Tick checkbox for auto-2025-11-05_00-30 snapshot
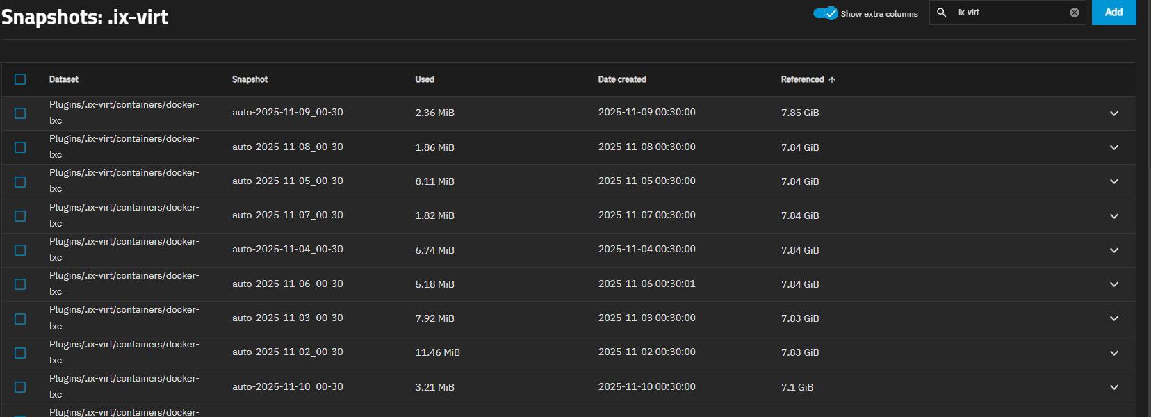The height and width of the screenshot is (417, 1151). pyautogui.click(x=20, y=182)
